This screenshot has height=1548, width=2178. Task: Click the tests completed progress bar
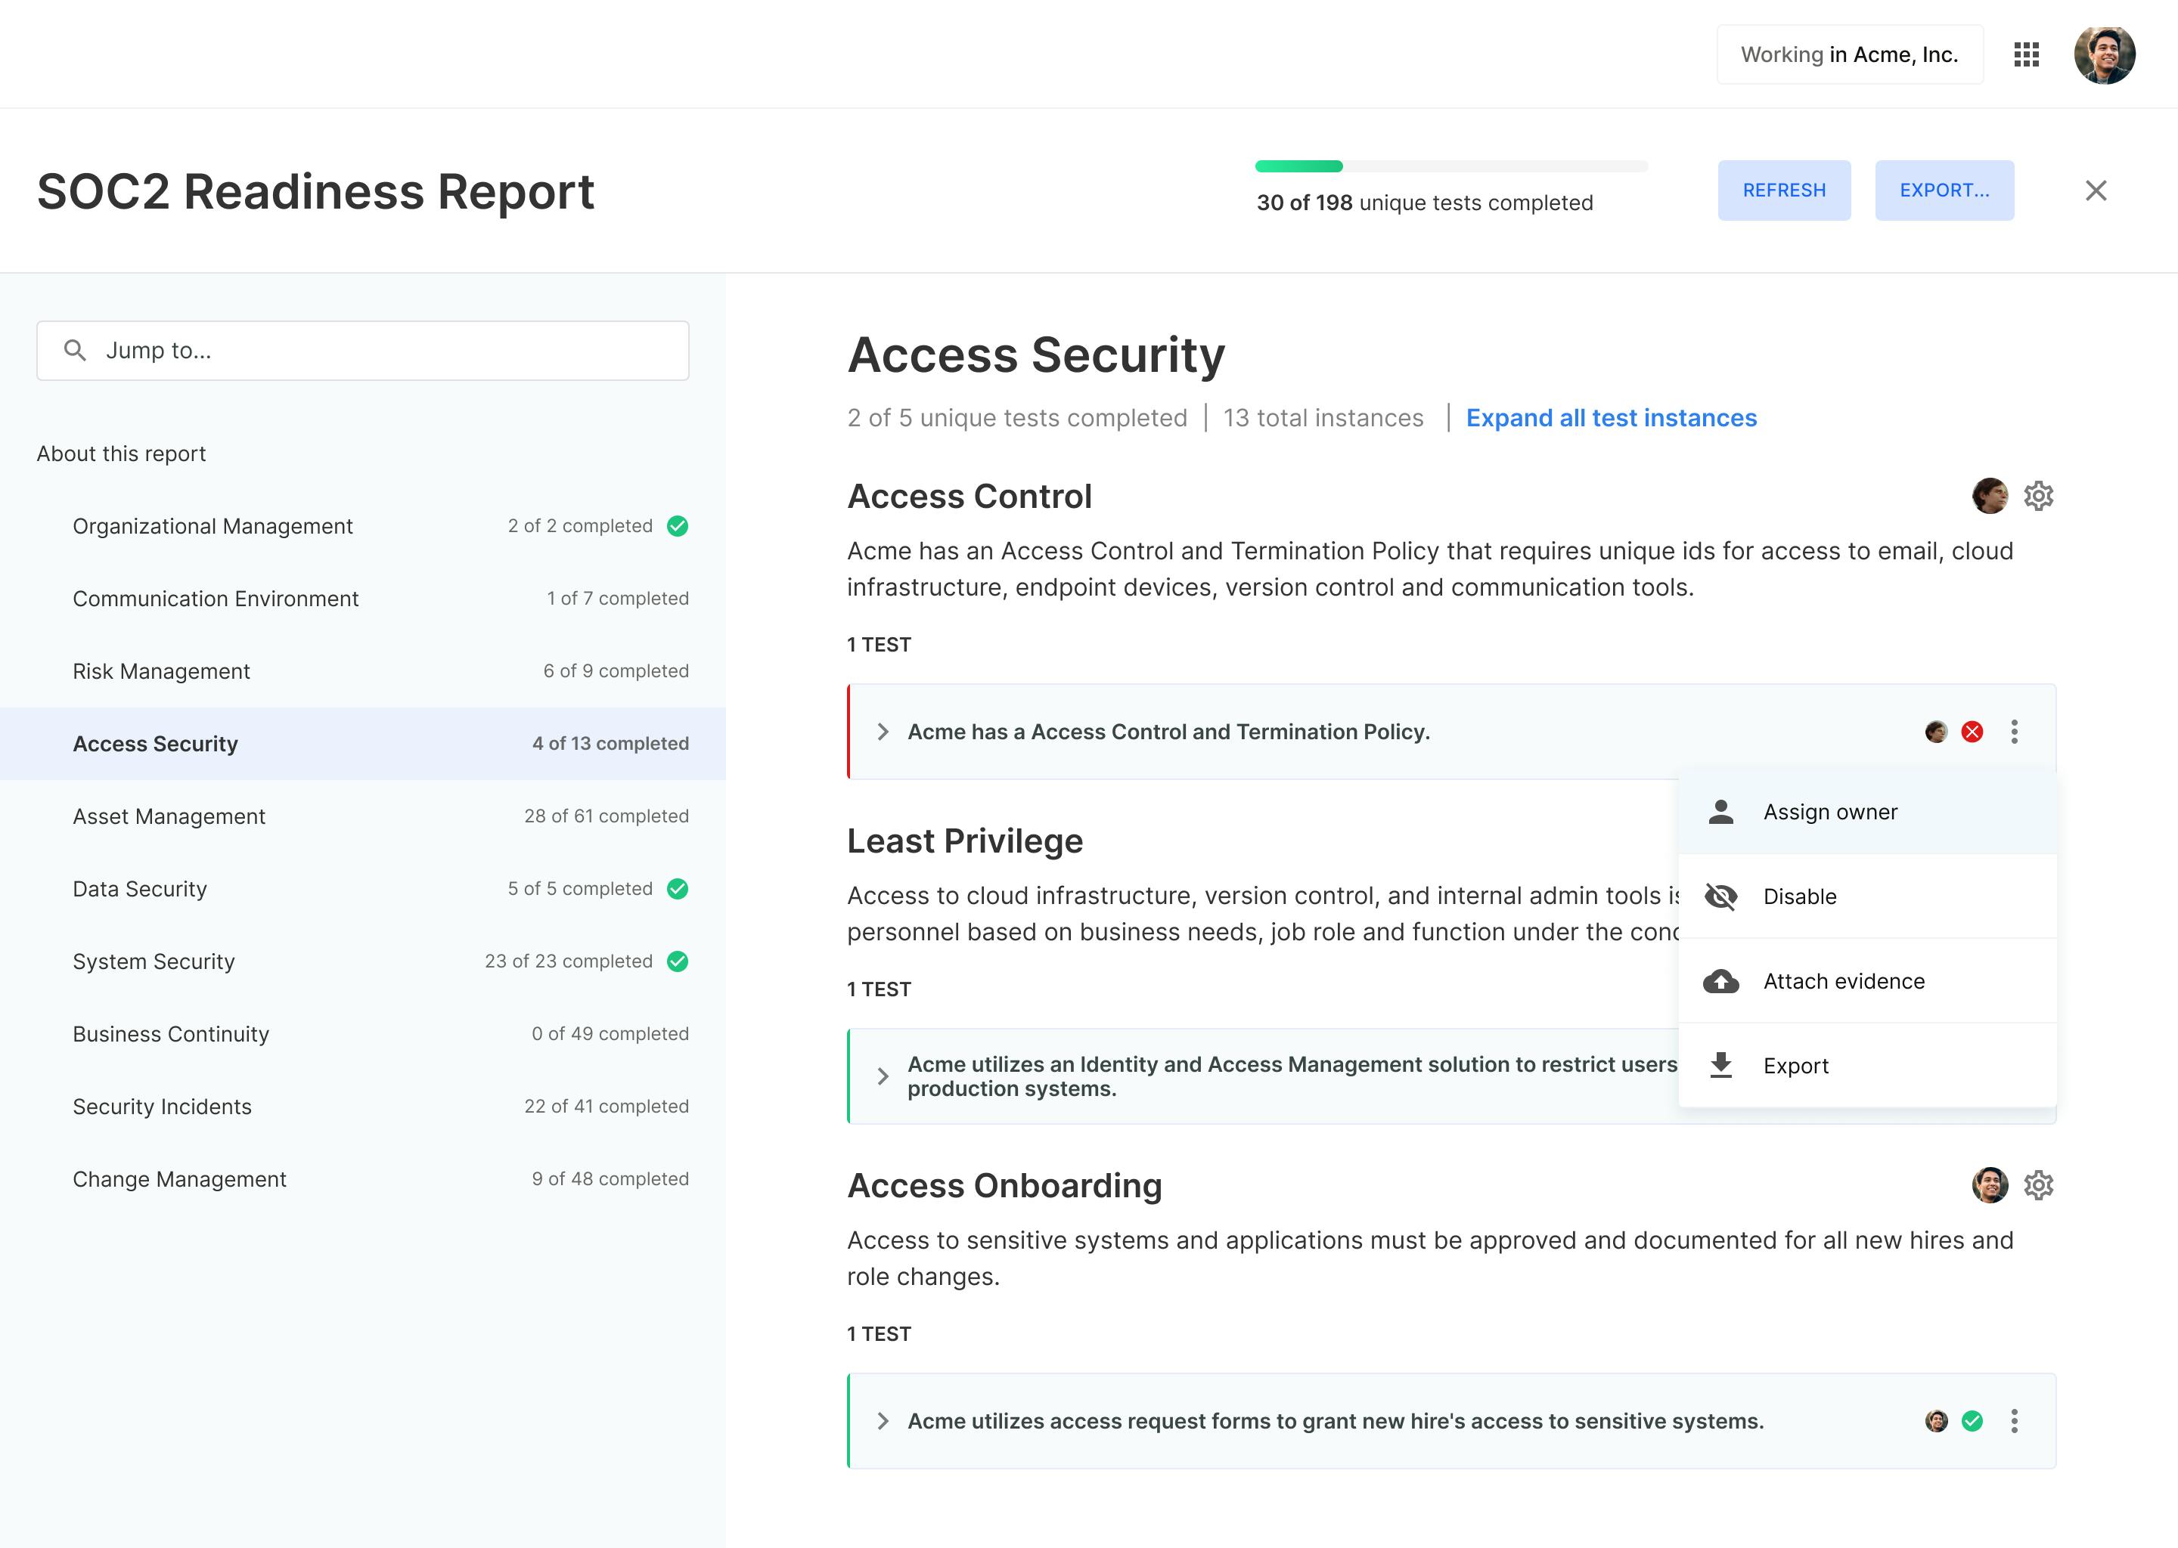coord(1450,167)
